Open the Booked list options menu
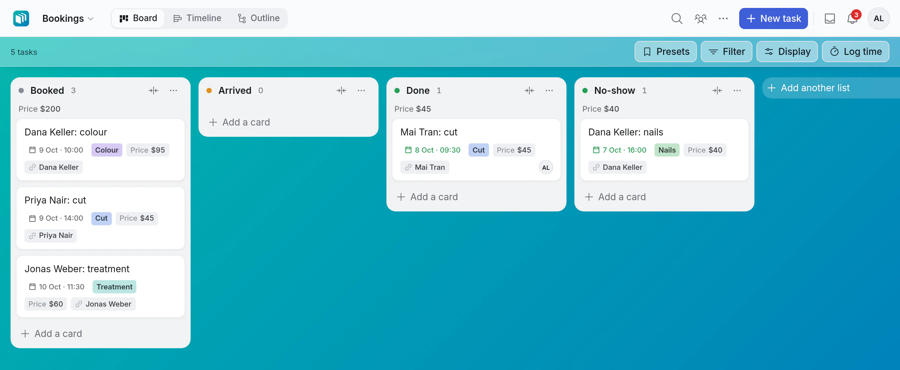Screen dimensions: 900x370 coord(173,91)
